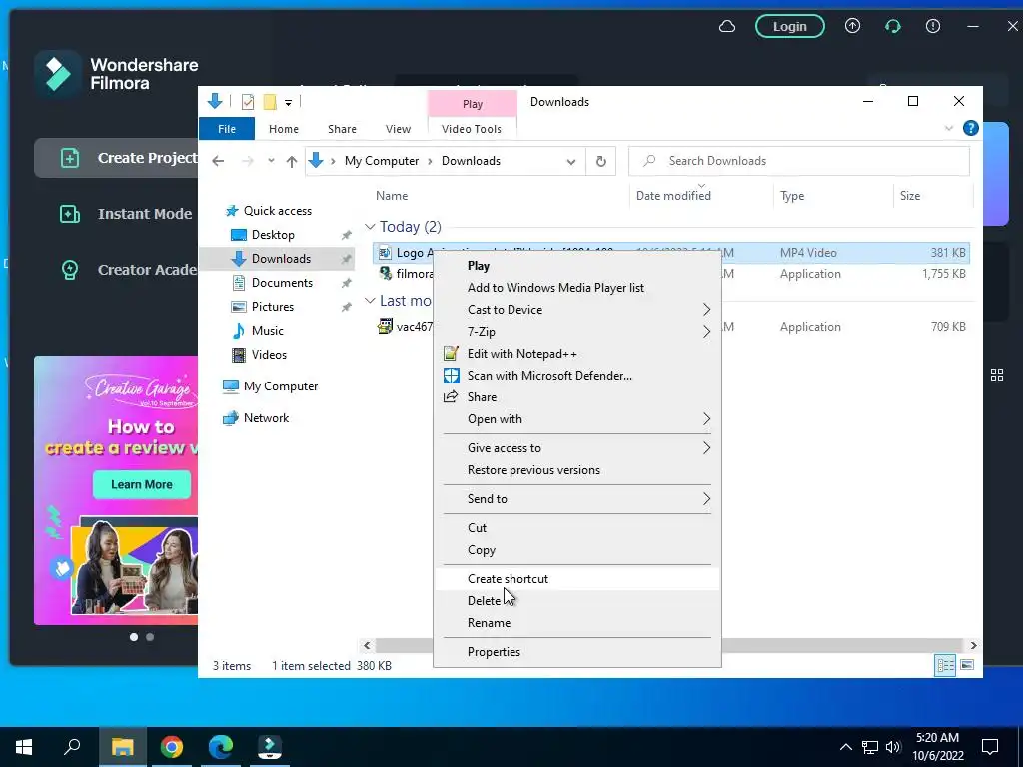This screenshot has width=1023, height=767.
Task: Switch to the View ribbon tab
Action: pos(398,129)
